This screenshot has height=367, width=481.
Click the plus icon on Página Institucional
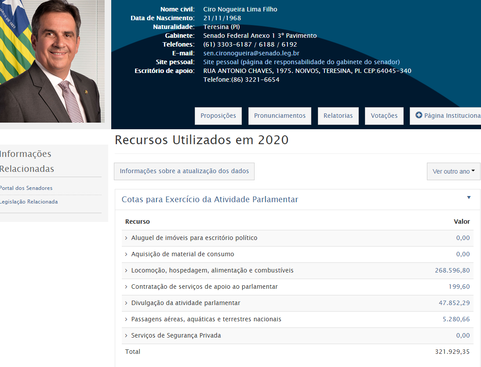(419, 115)
